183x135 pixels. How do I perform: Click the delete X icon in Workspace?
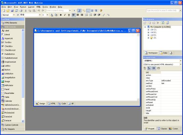[x=158, y=23]
